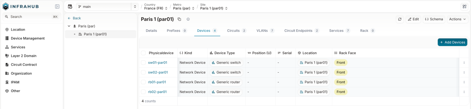This screenshot has width=471, height=109.
Task: Click the Other sidebar icon
Action: (x=7, y=91)
